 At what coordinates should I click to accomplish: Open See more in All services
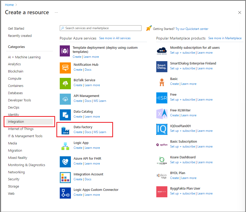point(115,38)
